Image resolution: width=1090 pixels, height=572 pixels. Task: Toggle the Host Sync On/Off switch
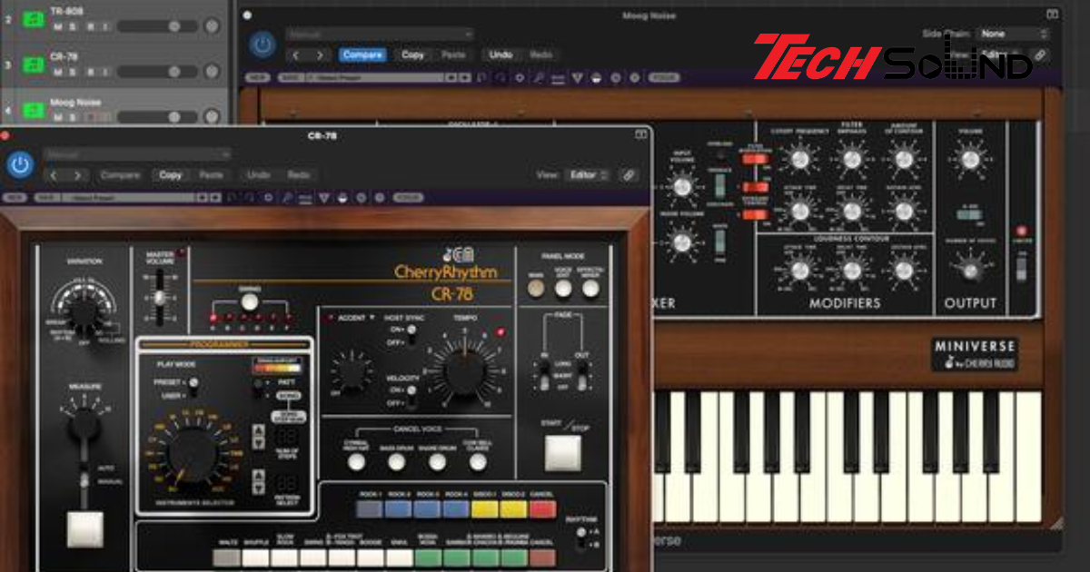[x=411, y=335]
